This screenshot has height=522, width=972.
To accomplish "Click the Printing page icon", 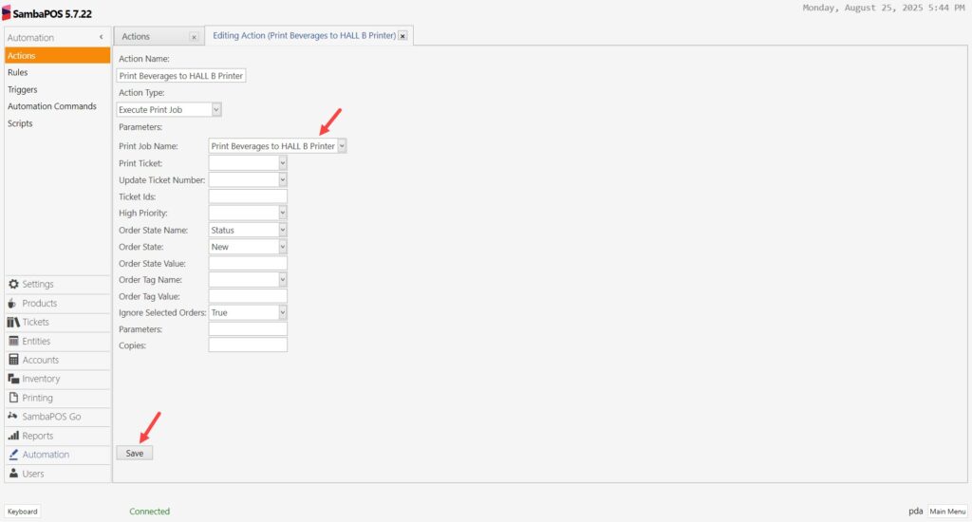I will (x=13, y=398).
